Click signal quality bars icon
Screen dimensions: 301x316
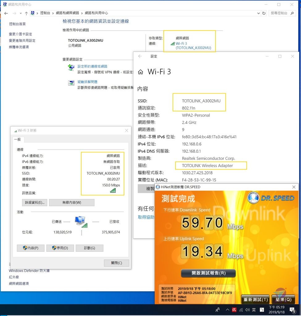pyautogui.click(x=113, y=190)
